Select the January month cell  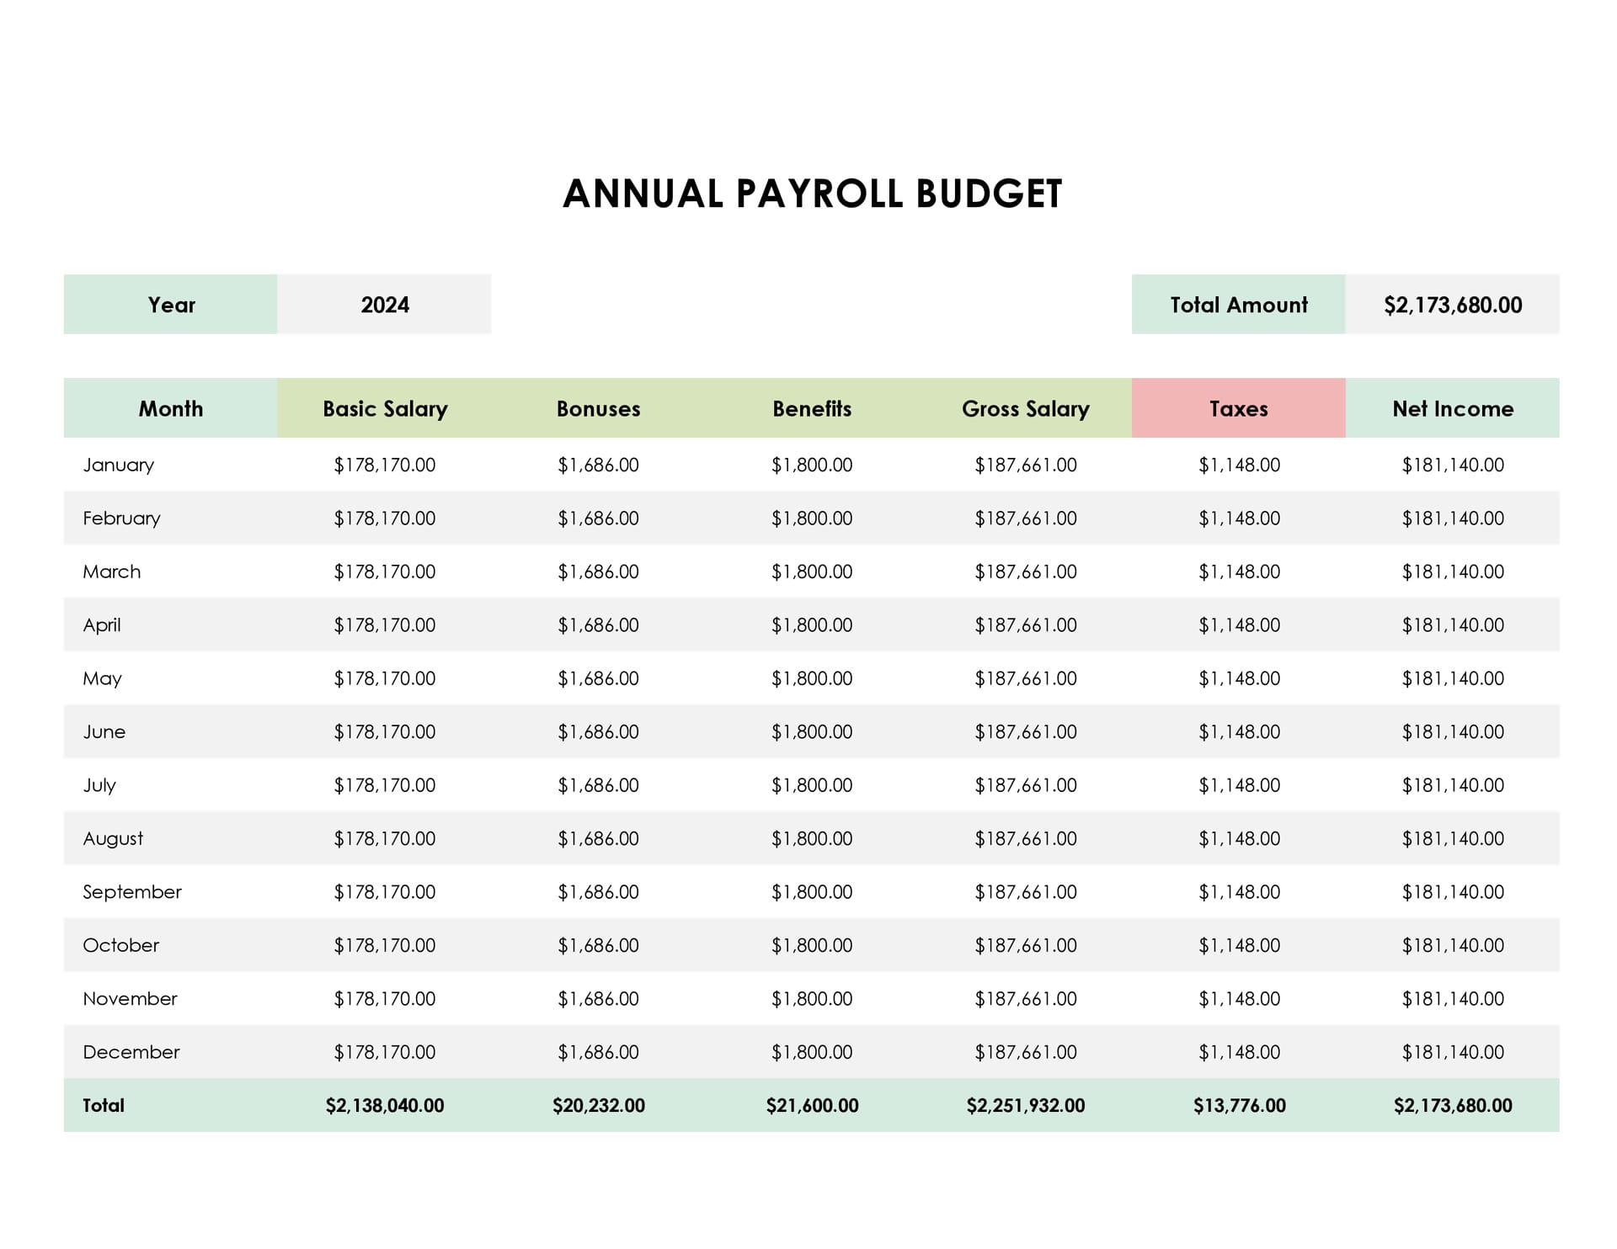pyautogui.click(x=119, y=465)
